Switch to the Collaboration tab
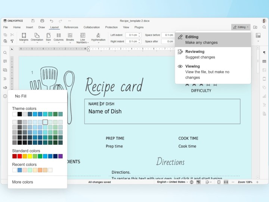Screen dimensions: 269x202 (x=92, y=27)
